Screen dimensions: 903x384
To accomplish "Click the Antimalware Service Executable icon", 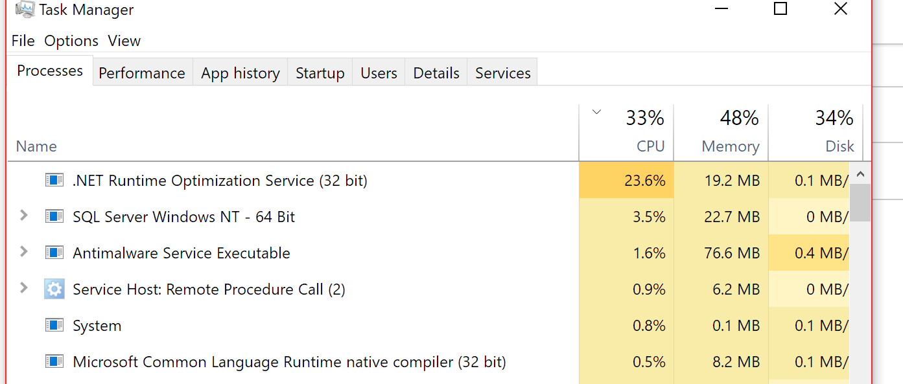I will (54, 253).
